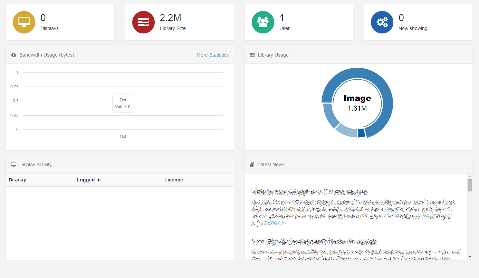This screenshot has width=479, height=278.
Task: Click the cloud icon beside Bandwidth Usage
Action: [13, 54]
